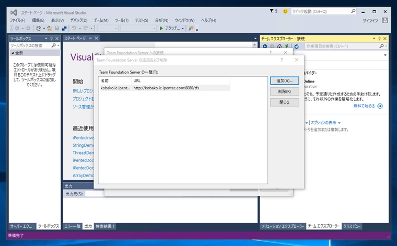Pin the ツールボックス panel with pushpin icon
397x246 pixels.
point(51,39)
